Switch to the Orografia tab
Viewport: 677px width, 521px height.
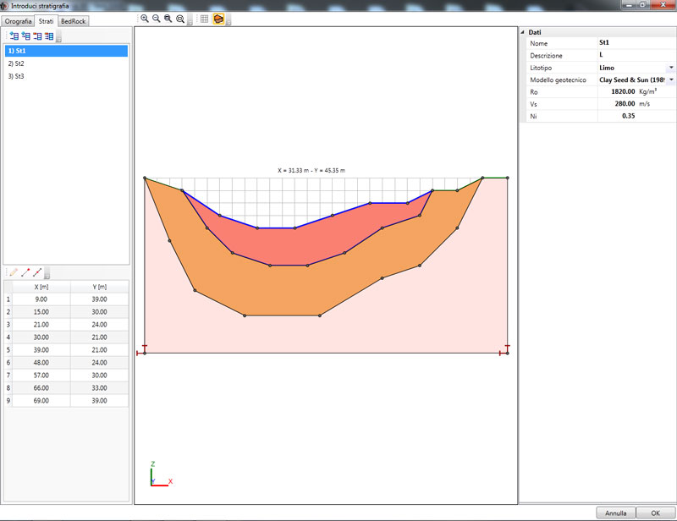18,21
